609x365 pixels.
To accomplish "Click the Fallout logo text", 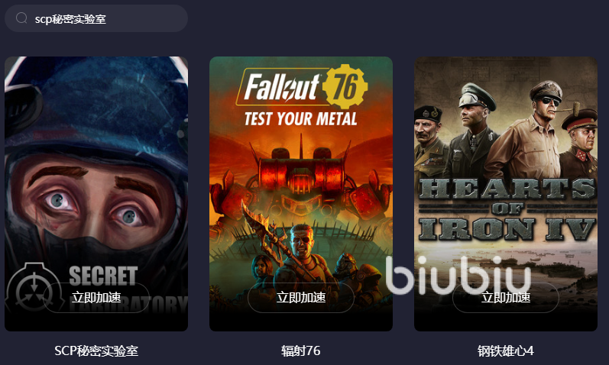I will (x=282, y=87).
